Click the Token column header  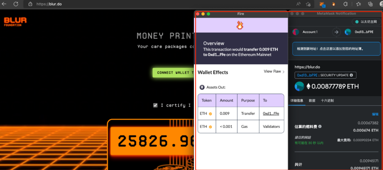click(x=207, y=100)
